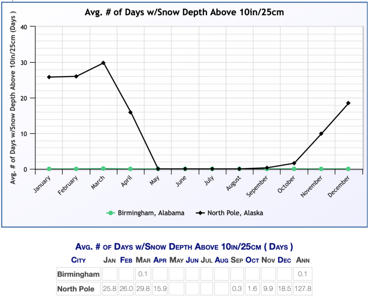Click the January x-axis label
Image resolution: width=372 pixels, height=305 pixels.
[42, 184]
